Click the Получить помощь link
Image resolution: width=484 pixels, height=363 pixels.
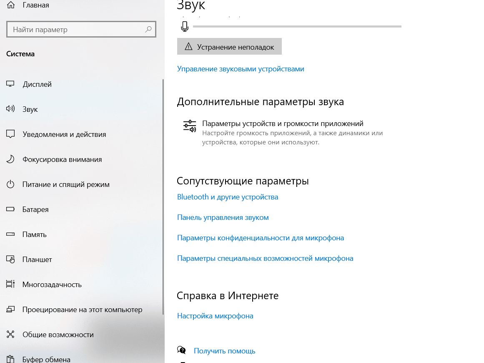(x=224, y=350)
